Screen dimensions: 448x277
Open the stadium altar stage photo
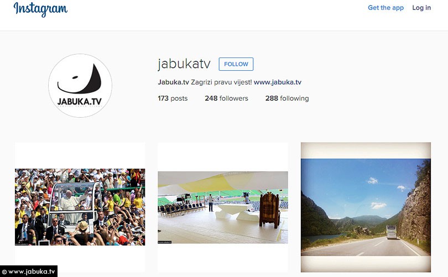[x=223, y=207]
